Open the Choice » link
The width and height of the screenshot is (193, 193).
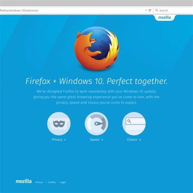tap(134, 140)
